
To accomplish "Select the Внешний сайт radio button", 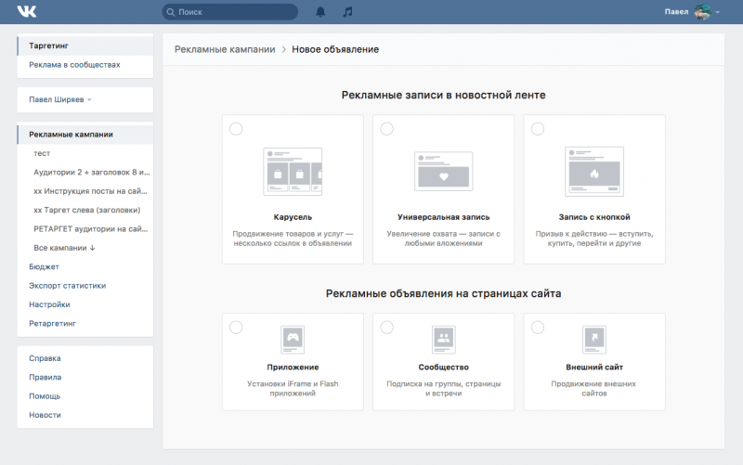I will [x=538, y=328].
